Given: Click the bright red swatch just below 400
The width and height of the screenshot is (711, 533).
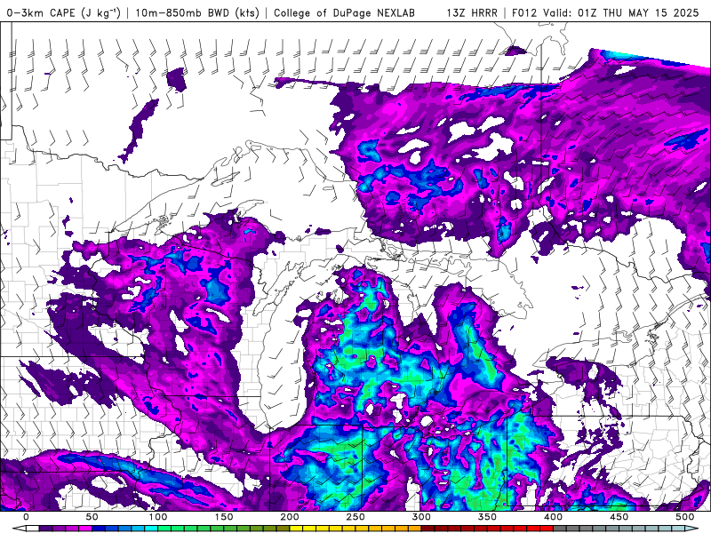Looking at the screenshot, I should 547,529.
